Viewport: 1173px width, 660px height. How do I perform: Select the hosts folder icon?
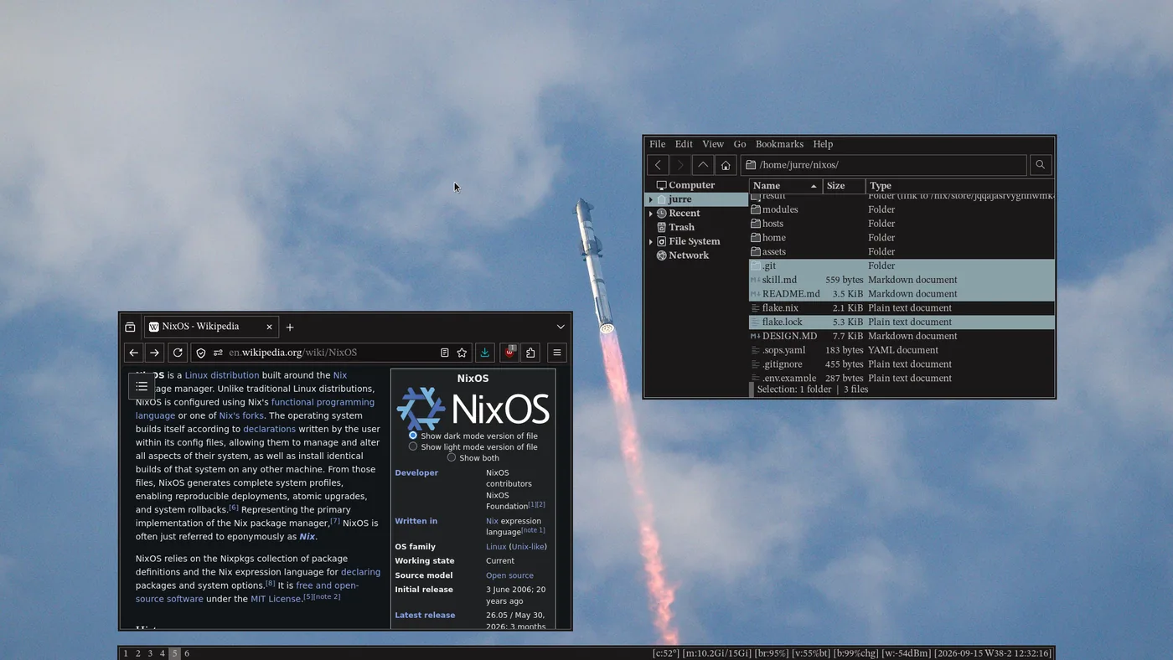tap(756, 224)
